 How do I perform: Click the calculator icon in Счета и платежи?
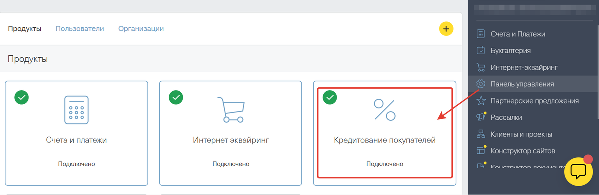pyautogui.click(x=76, y=109)
